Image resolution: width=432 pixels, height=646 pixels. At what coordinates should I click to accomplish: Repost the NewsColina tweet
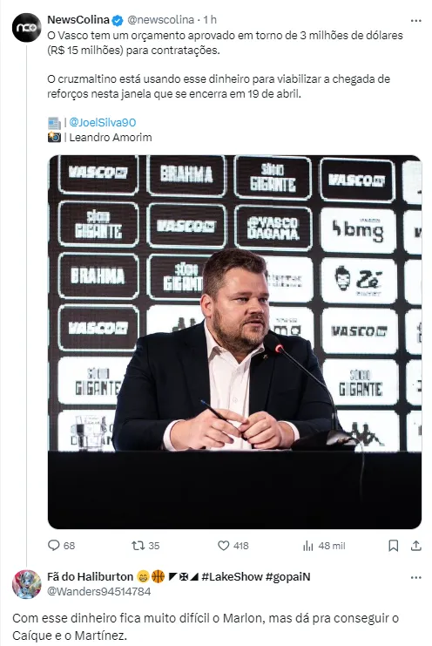[138, 546]
